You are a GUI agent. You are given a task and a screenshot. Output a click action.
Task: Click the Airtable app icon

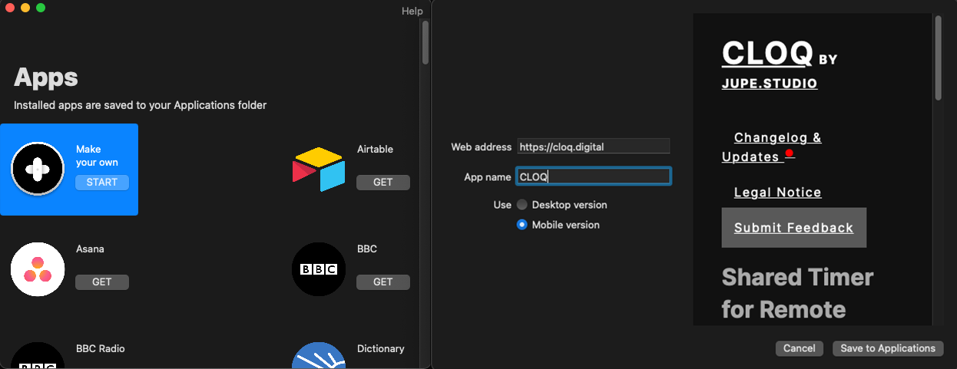click(319, 170)
